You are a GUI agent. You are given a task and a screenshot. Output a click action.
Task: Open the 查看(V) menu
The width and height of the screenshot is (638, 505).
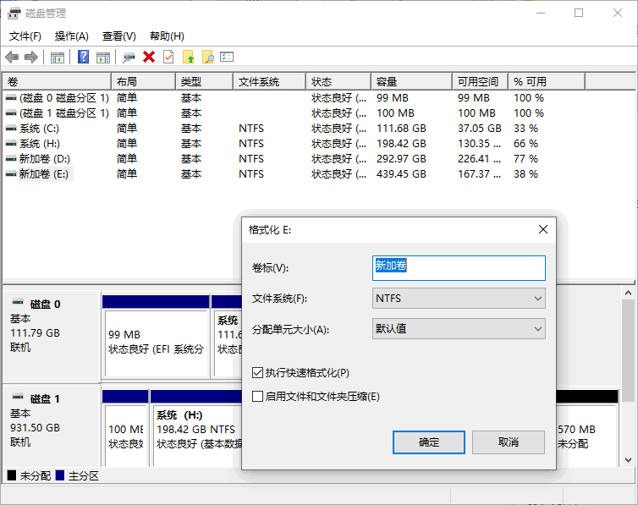pos(118,36)
